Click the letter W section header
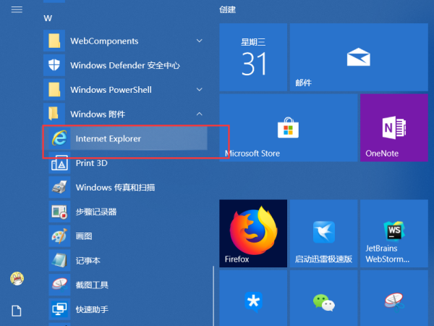The width and height of the screenshot is (434, 326). click(48, 18)
